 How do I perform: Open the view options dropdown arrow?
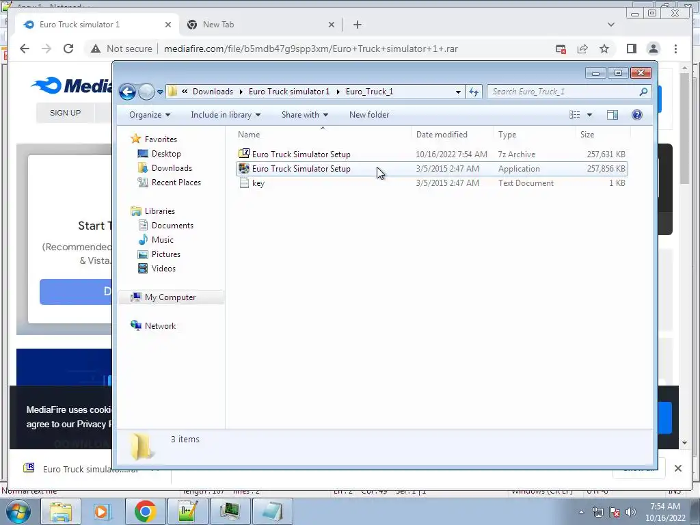point(589,115)
